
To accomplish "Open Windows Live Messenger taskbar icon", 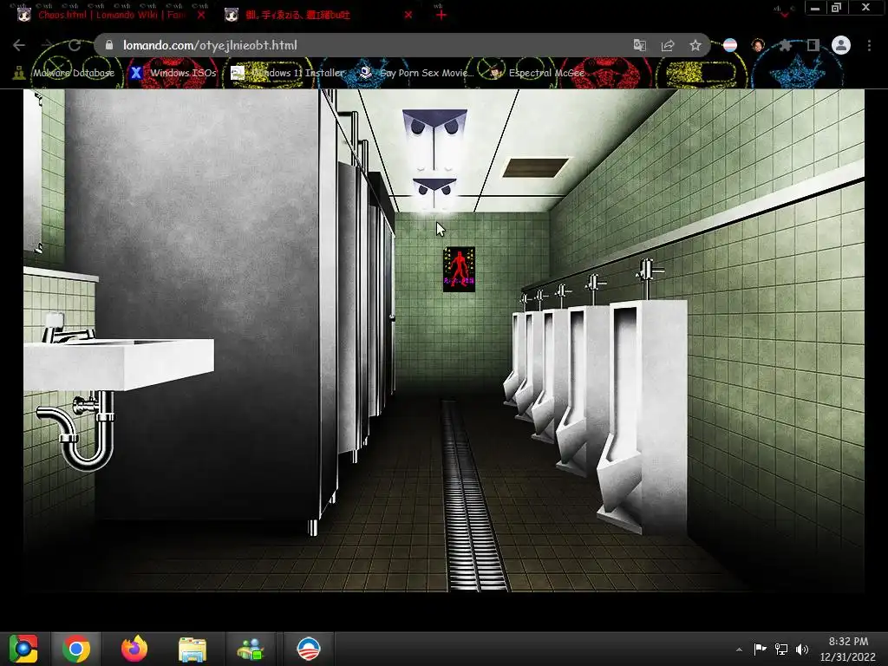I will coord(251,649).
